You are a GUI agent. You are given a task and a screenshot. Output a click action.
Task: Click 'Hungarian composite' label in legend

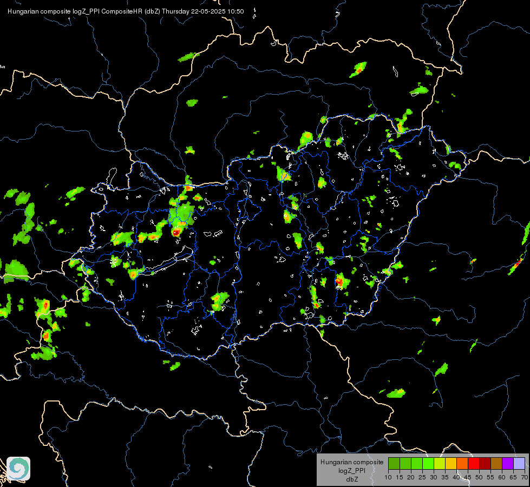coord(352,462)
